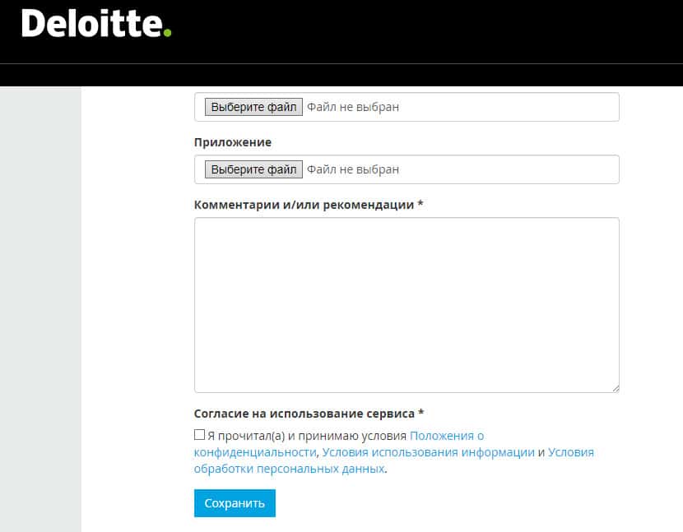The image size is (683, 532).
Task: Click the asterisk beside Комментарии label
Action: coord(420,204)
